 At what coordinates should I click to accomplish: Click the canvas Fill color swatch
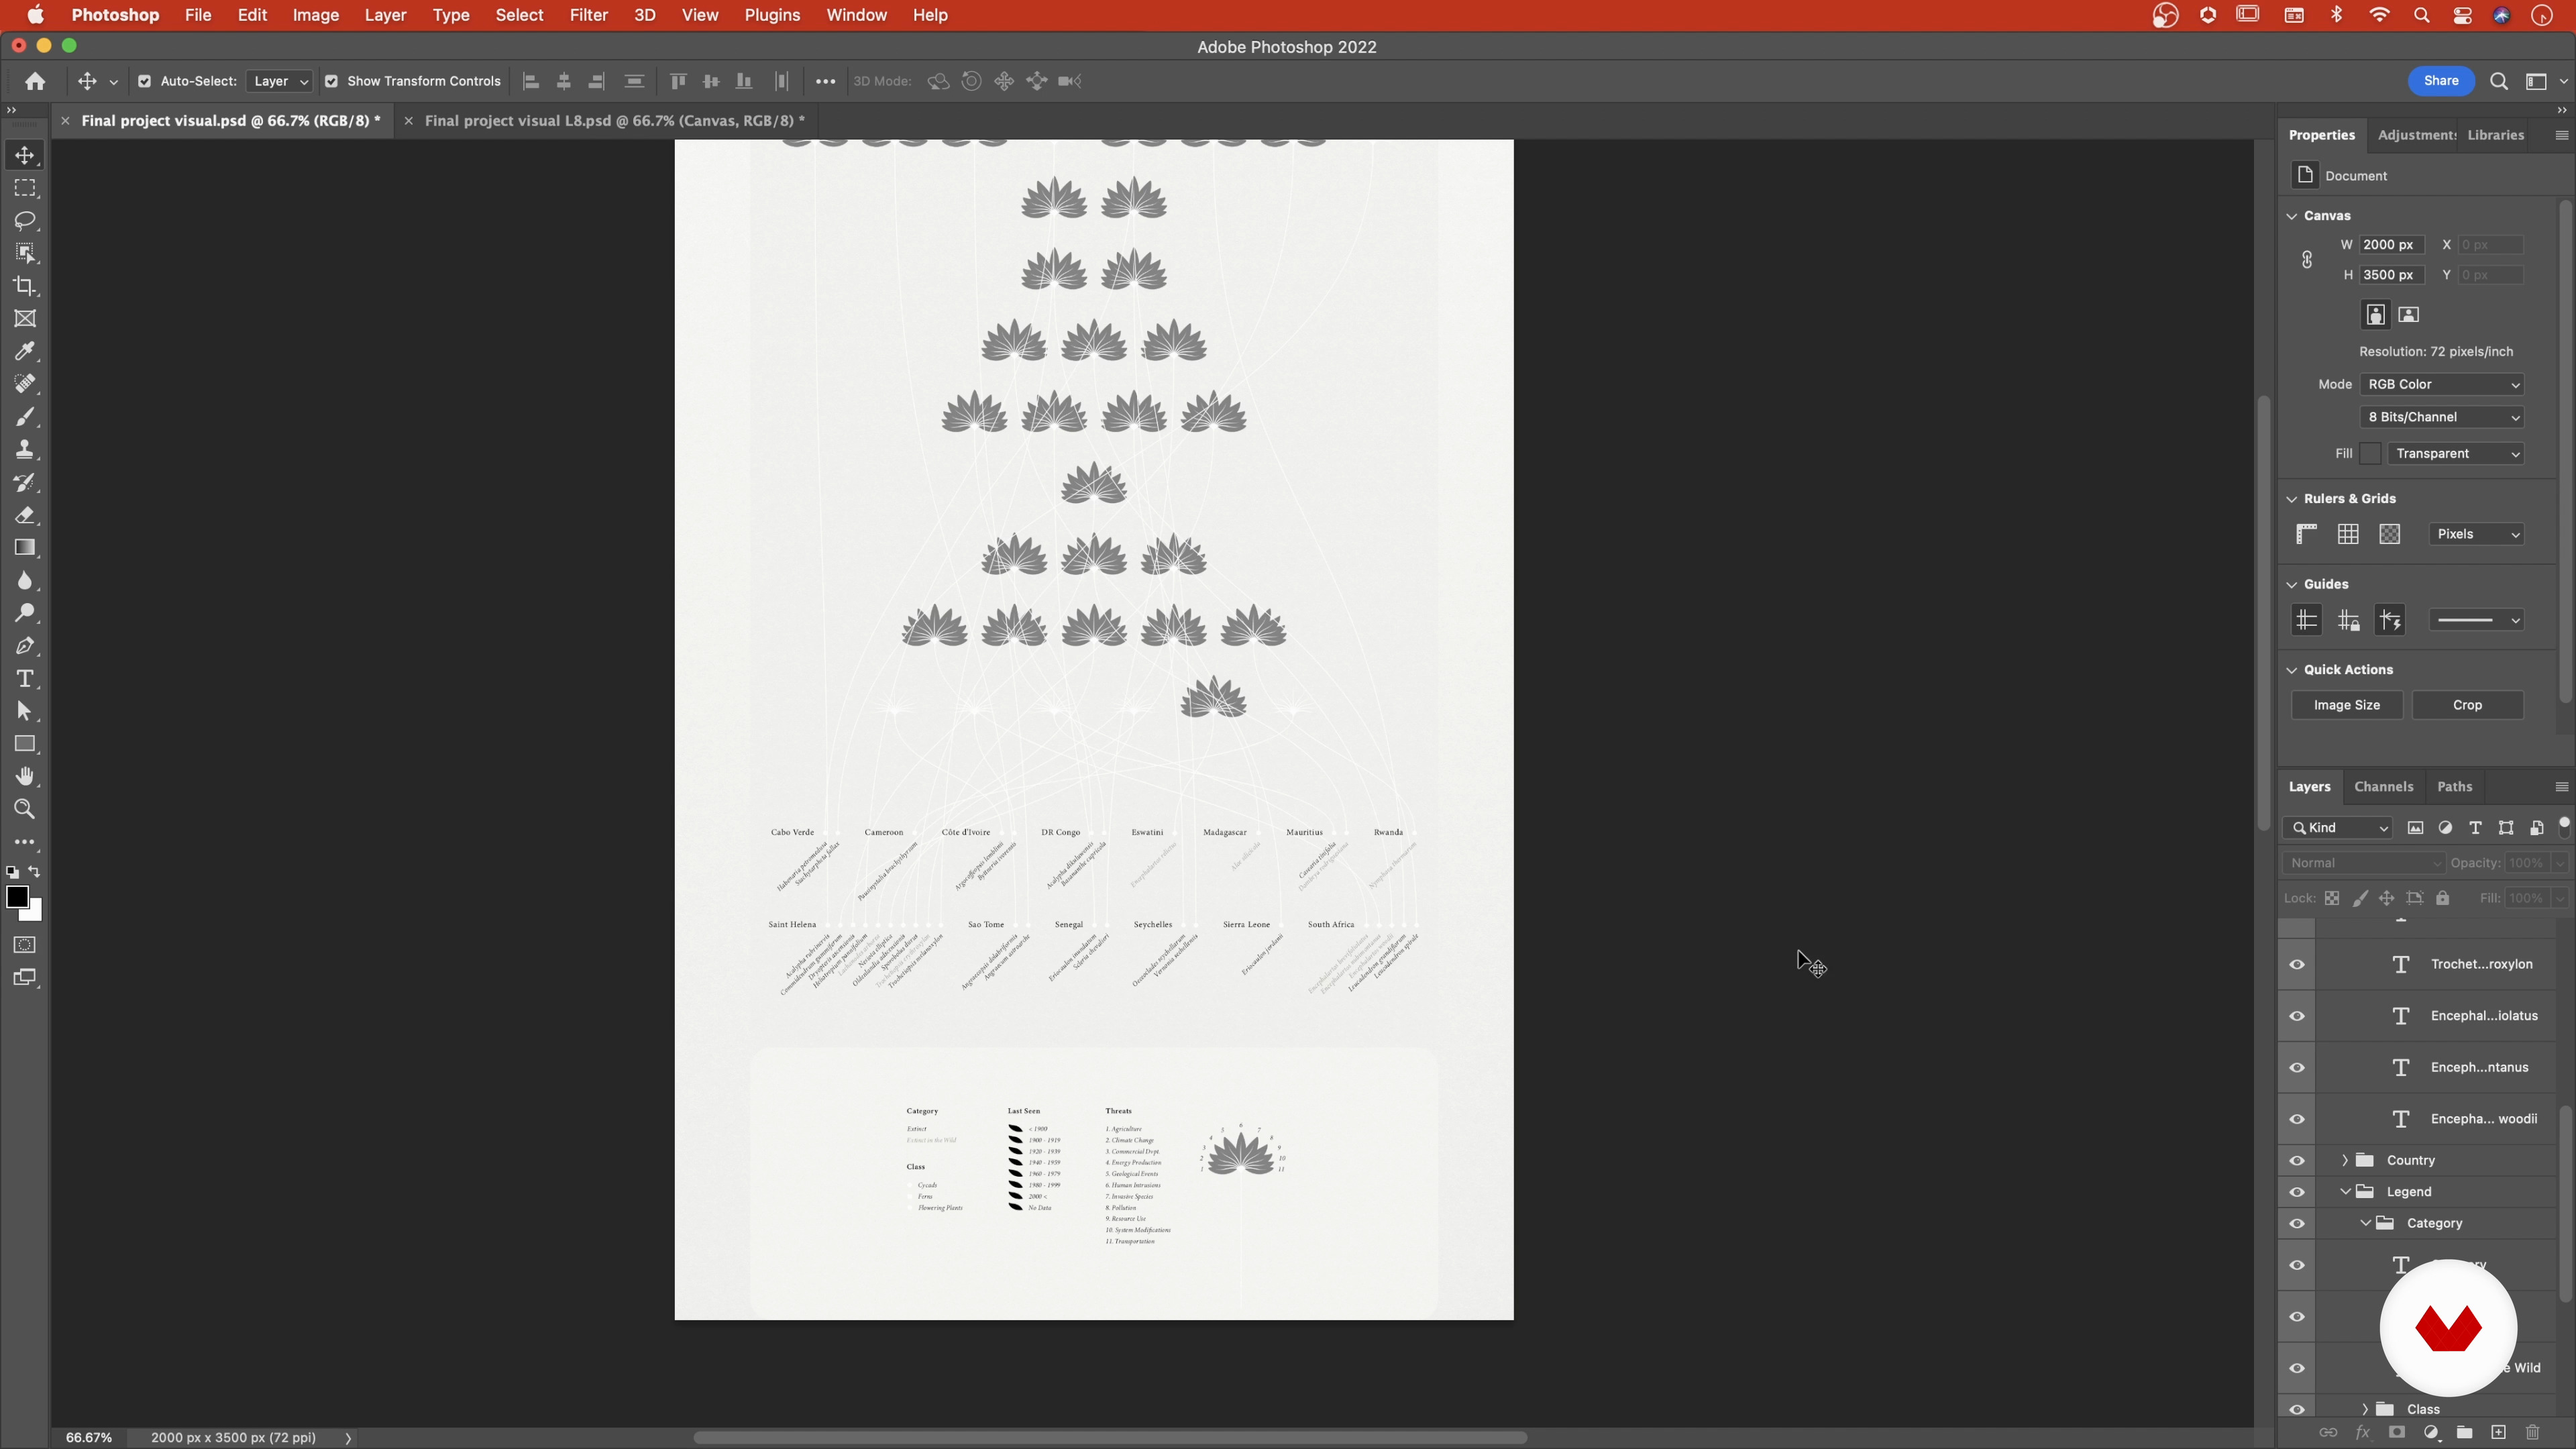coord(2370,453)
